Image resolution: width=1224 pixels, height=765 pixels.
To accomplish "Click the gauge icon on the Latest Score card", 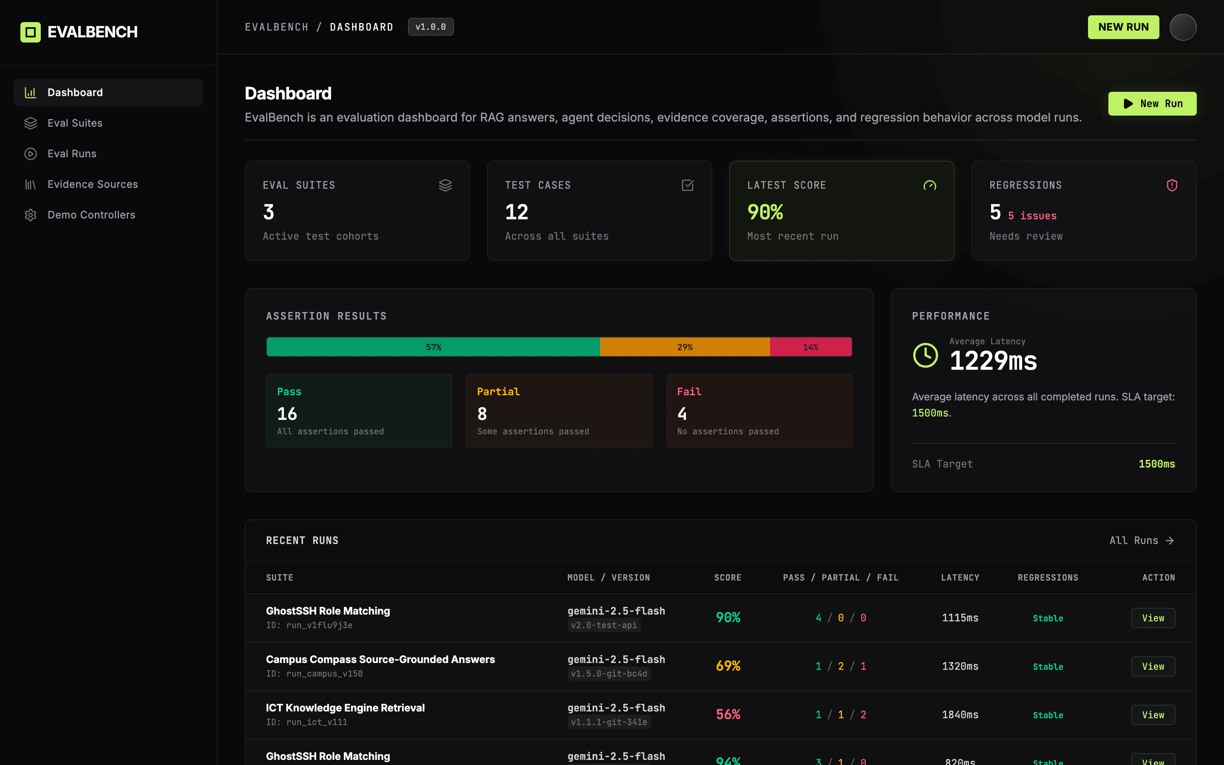I will [929, 185].
